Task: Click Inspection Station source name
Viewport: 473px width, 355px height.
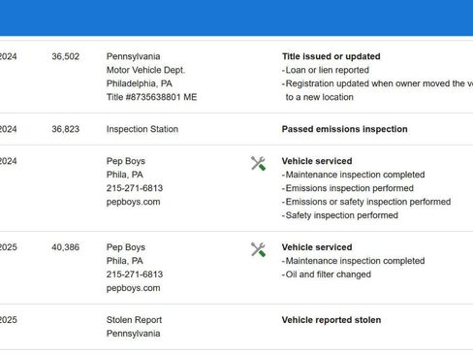Action: [x=142, y=129]
